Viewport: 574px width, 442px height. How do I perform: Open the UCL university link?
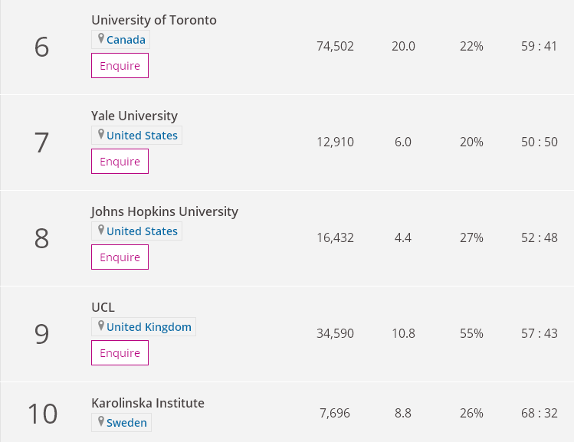pyautogui.click(x=103, y=307)
